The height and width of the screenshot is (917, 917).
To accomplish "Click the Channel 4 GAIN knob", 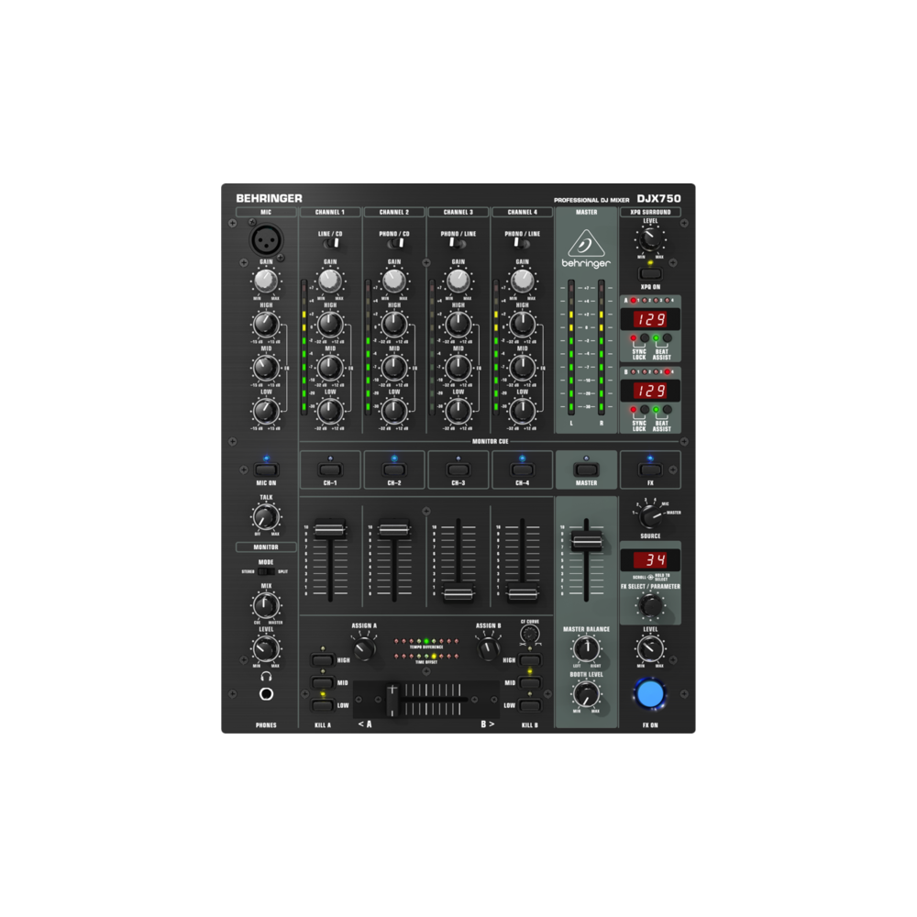I will (x=523, y=281).
